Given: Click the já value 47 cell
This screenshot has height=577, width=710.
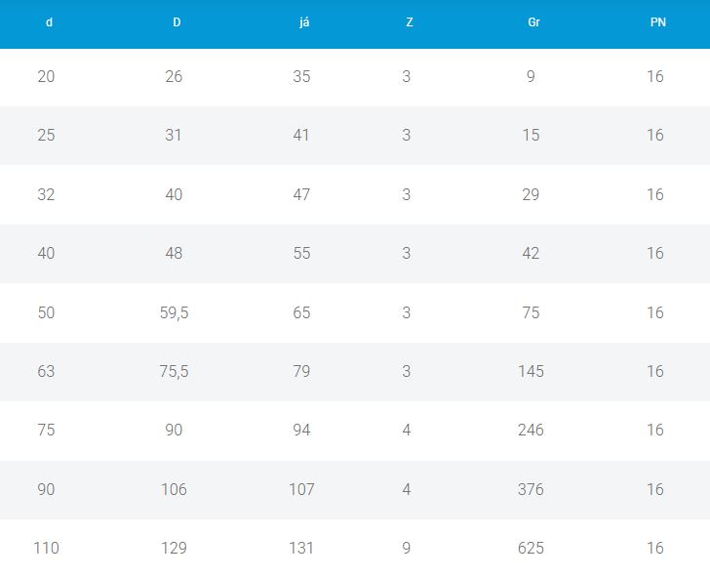Looking at the screenshot, I should pyautogui.click(x=301, y=194).
